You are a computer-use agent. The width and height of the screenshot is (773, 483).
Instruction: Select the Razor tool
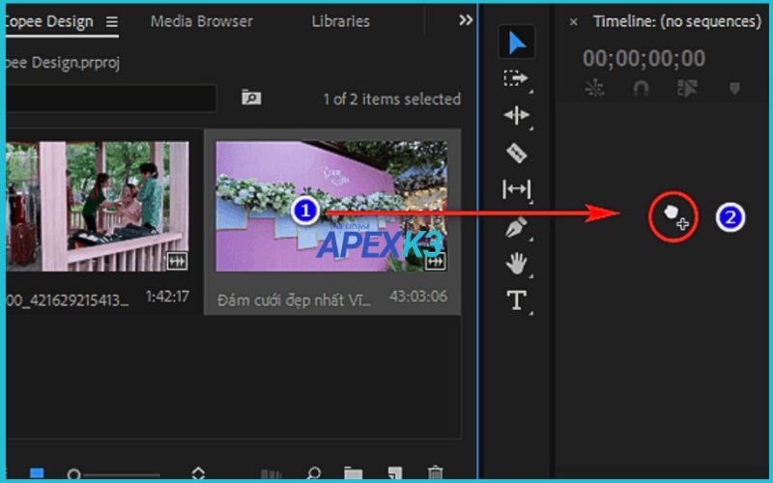coord(517,153)
